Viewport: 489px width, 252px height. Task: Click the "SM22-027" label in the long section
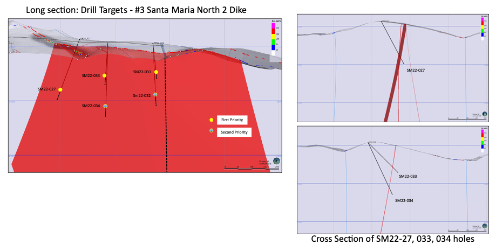(x=47, y=89)
